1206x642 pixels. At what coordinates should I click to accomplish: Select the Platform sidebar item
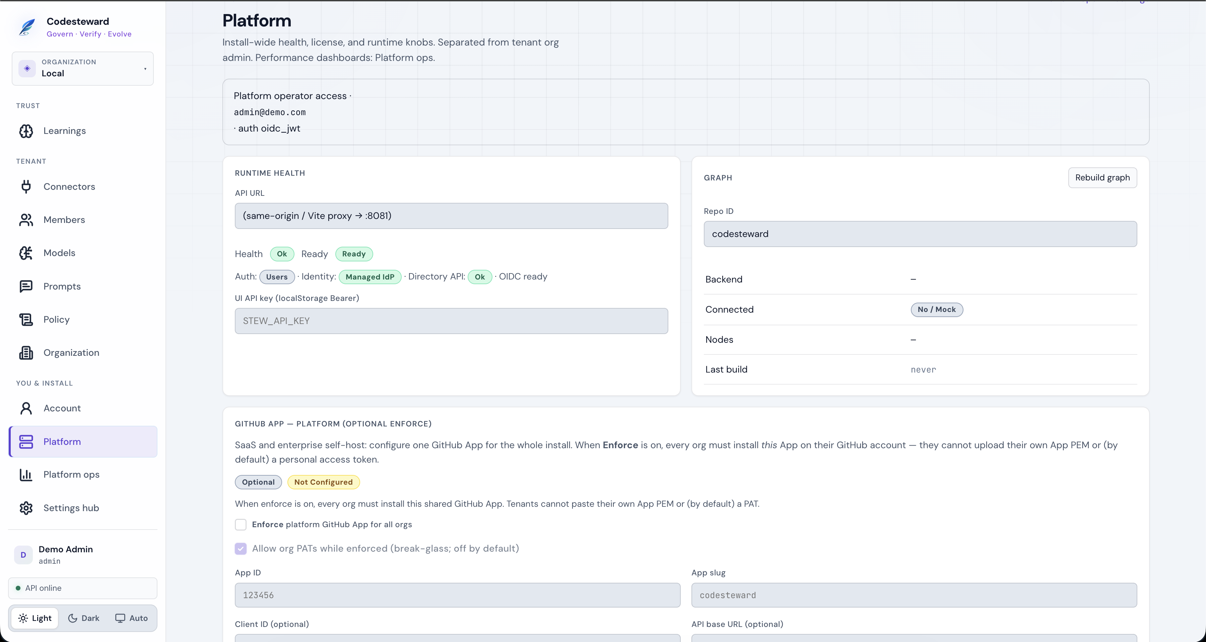tap(83, 442)
